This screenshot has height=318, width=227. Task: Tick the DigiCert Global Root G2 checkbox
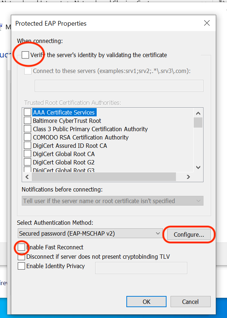coord(28,162)
